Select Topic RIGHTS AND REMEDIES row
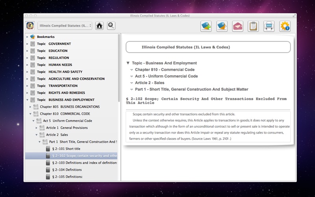The image size is (315, 197). click(x=71, y=93)
